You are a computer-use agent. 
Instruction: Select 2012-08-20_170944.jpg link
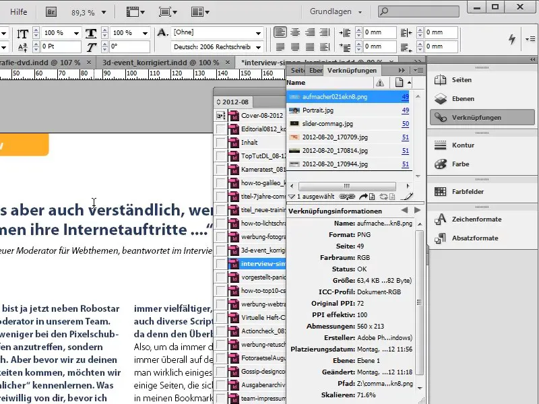click(x=349, y=164)
